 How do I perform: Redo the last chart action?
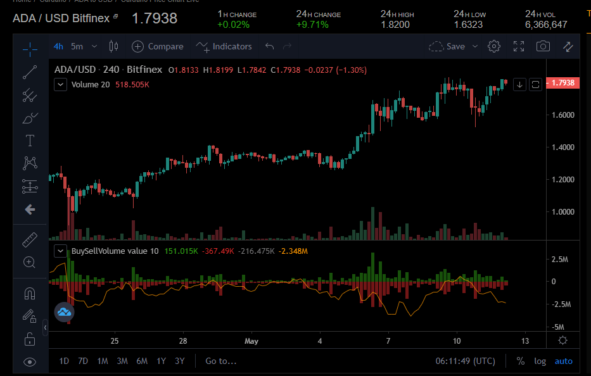click(288, 46)
